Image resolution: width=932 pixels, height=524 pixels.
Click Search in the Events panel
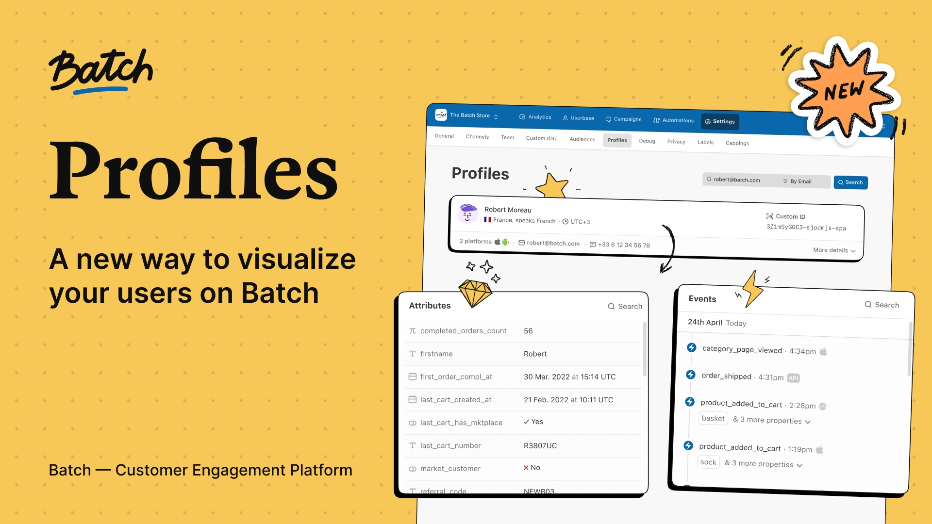tap(882, 305)
